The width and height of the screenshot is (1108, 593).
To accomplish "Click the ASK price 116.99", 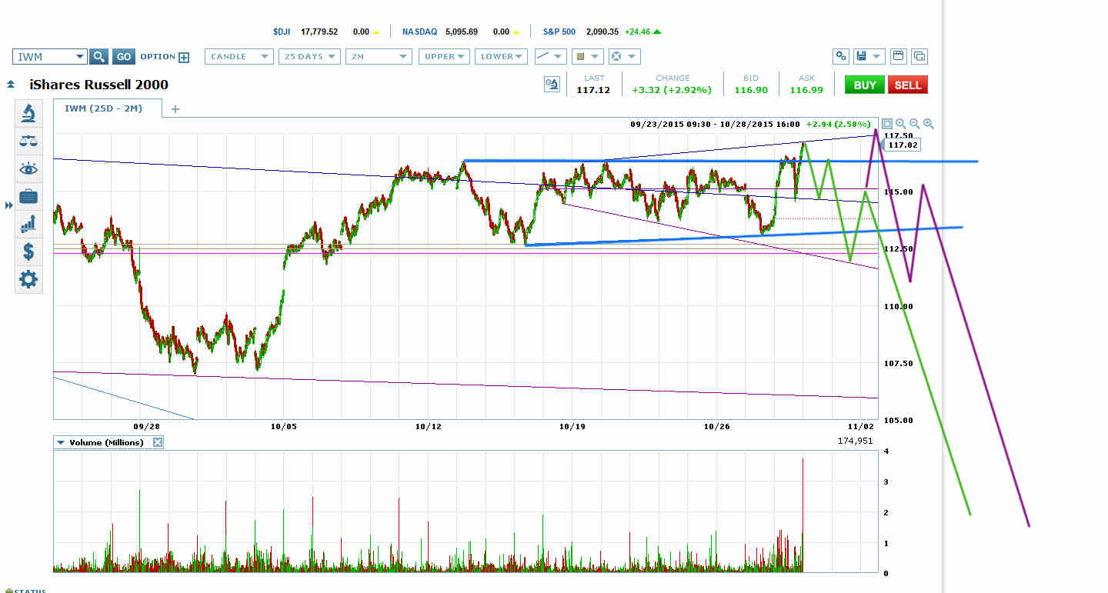I will (x=806, y=90).
